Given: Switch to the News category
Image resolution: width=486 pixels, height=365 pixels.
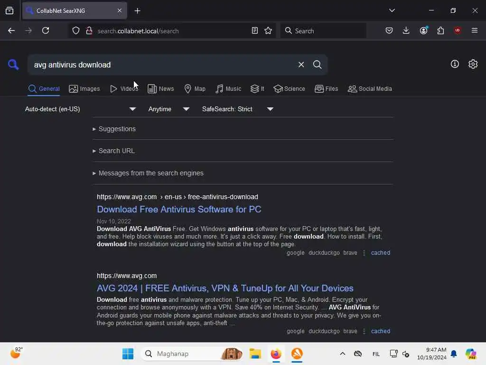Looking at the screenshot, I should click(161, 89).
